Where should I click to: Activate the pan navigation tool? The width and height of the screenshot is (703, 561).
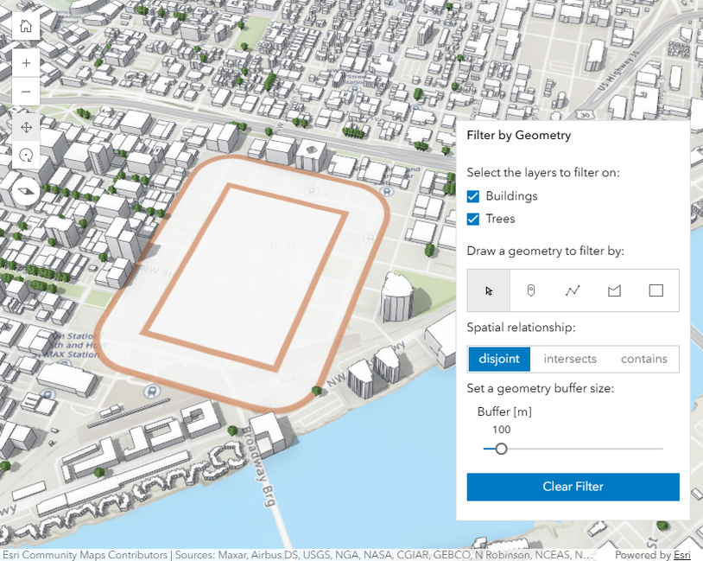[x=26, y=127]
